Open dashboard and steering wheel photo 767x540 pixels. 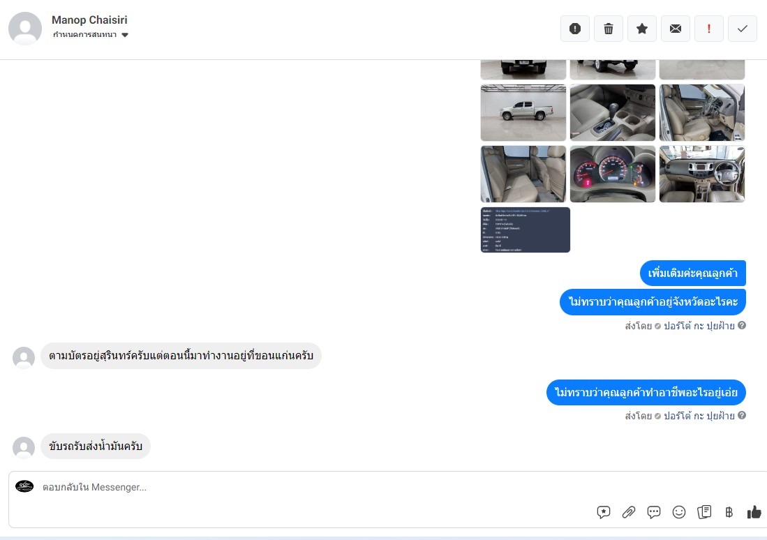[702, 174]
